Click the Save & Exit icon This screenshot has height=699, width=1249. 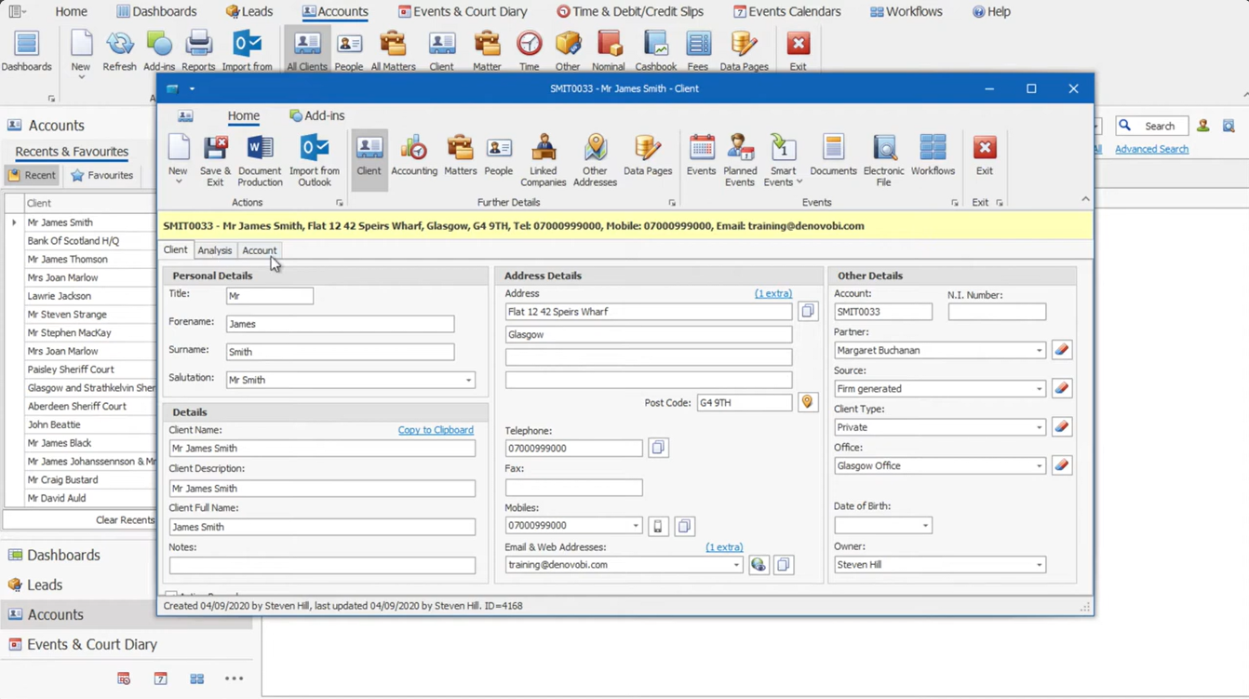215,158
